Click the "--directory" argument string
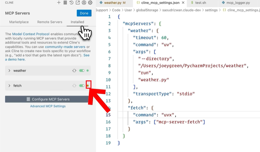This screenshot has width=260, height=152. pos(155,59)
